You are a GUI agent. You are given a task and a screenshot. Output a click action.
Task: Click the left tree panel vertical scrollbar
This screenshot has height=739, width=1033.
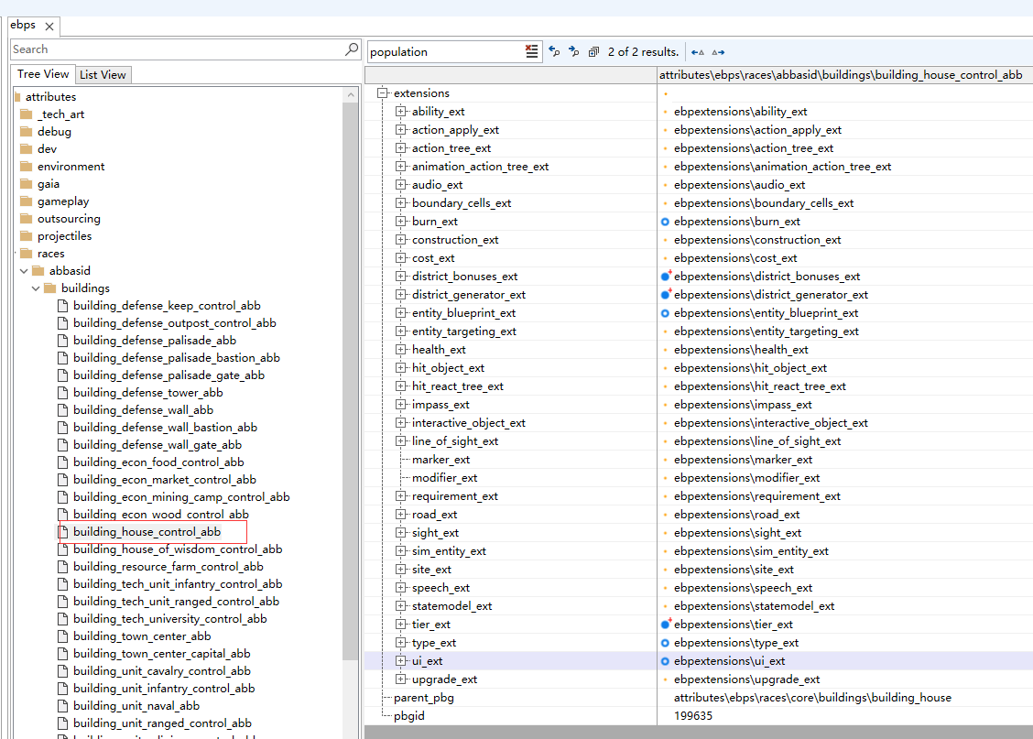(x=351, y=366)
